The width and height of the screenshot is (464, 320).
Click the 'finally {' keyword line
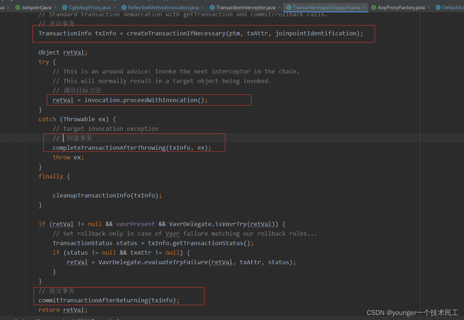pyautogui.click(x=54, y=176)
